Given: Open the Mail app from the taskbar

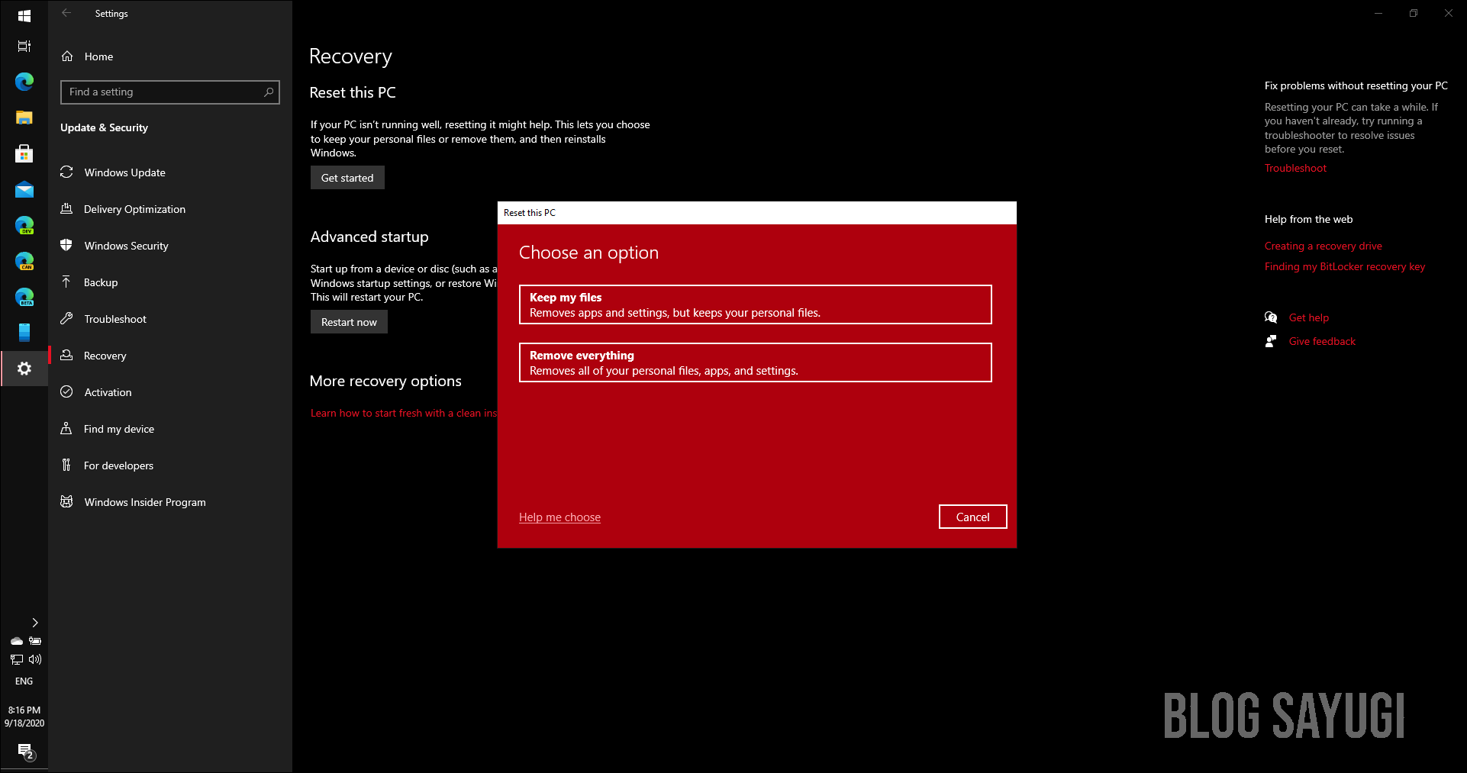Looking at the screenshot, I should (24, 189).
